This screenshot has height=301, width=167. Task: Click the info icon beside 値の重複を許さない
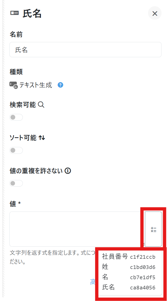68,171
